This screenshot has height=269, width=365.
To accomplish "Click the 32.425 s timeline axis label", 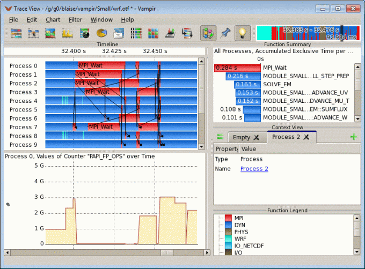I will (x=114, y=51).
